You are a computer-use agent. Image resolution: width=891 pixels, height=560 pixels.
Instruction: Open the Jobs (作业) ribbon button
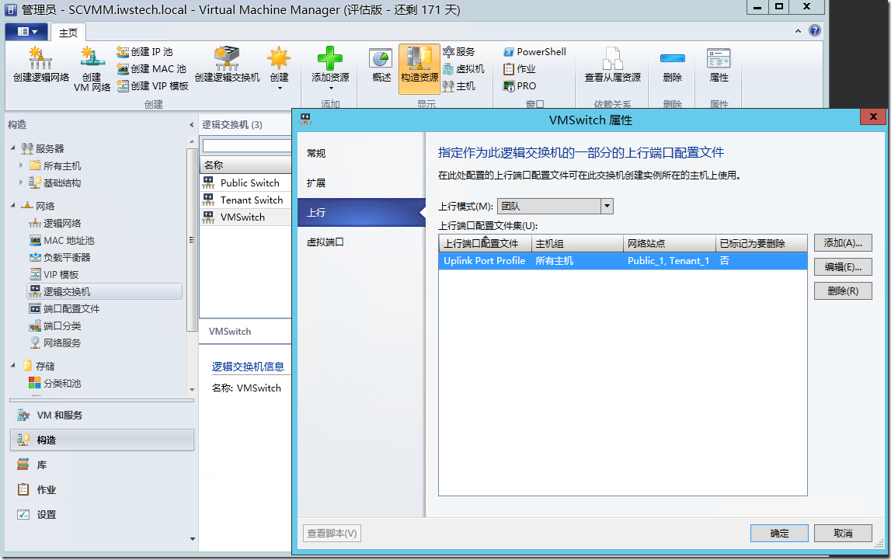coord(520,68)
